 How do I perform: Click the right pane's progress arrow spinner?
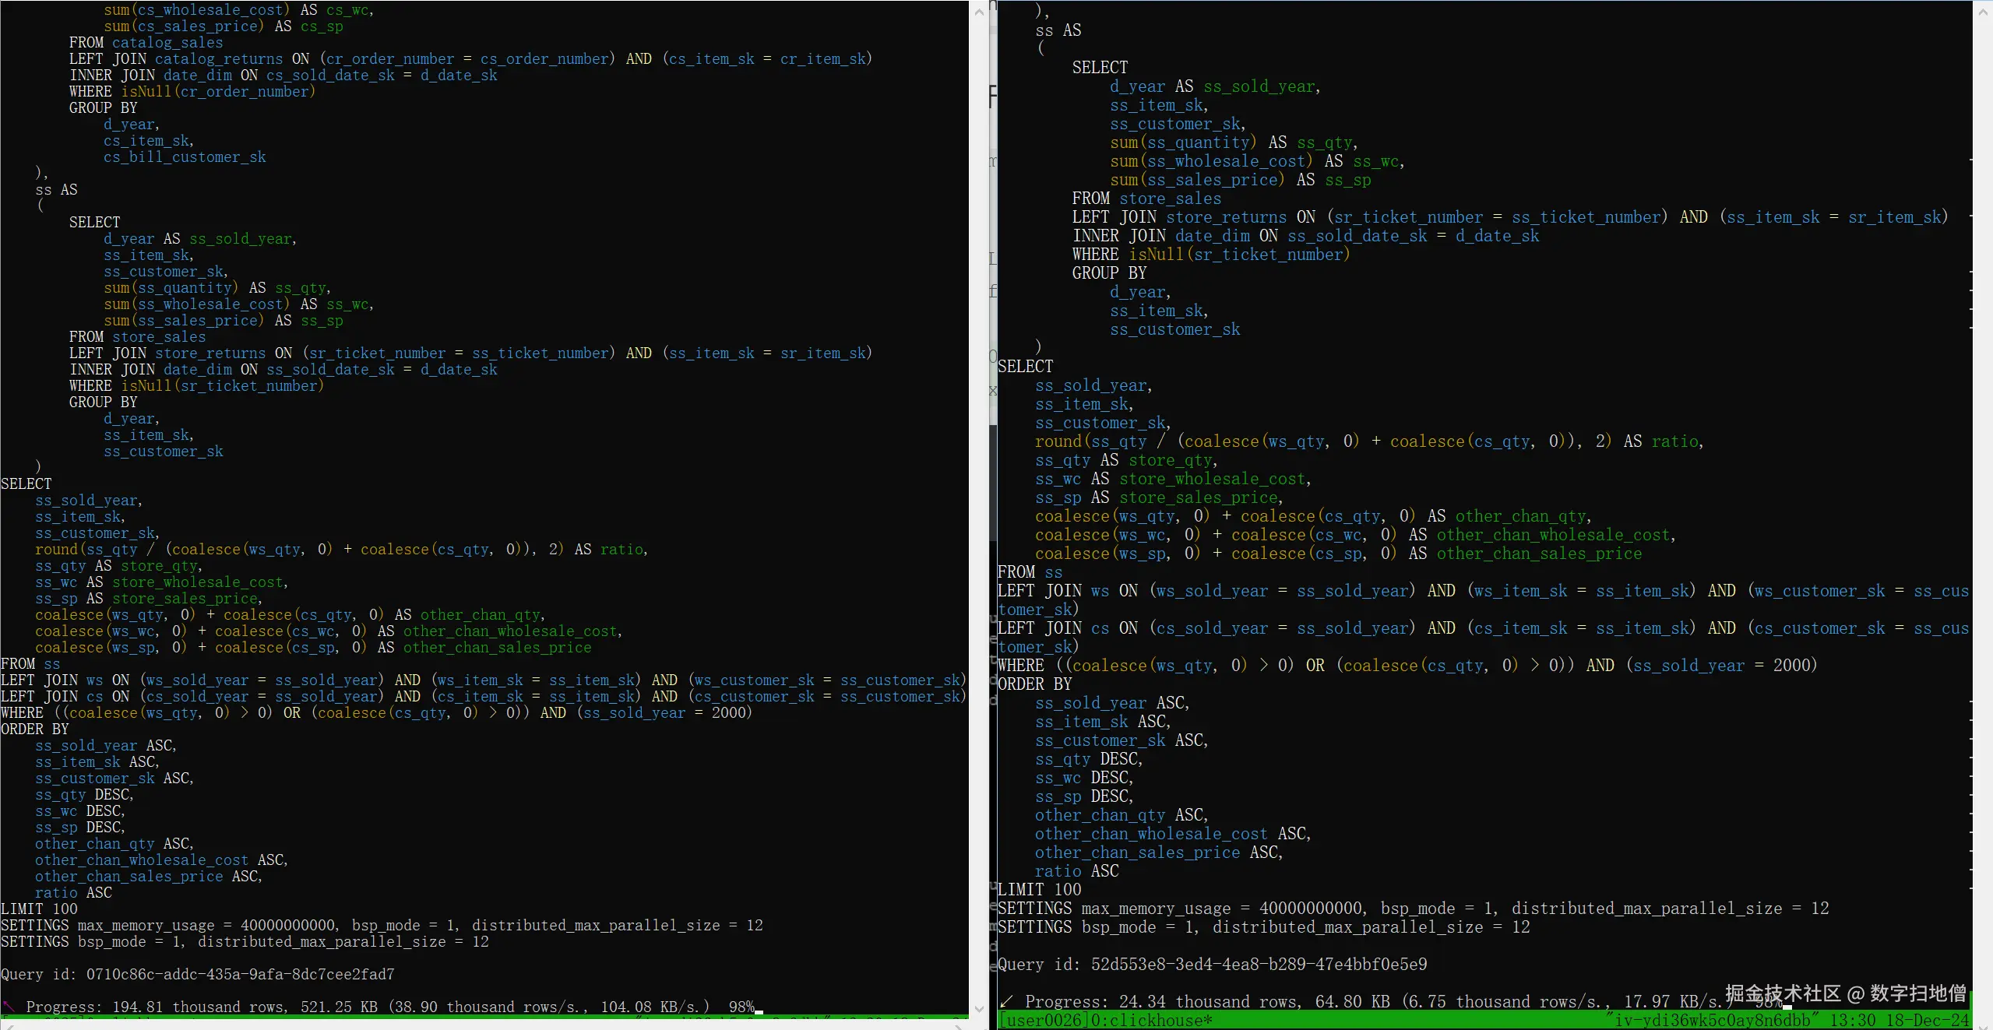tap(1006, 1001)
